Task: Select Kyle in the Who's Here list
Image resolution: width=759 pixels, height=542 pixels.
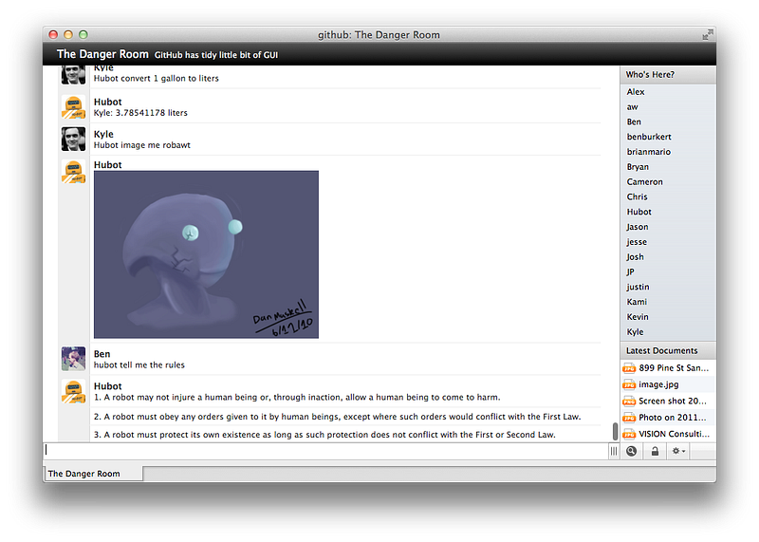Action: pyautogui.click(x=668, y=332)
